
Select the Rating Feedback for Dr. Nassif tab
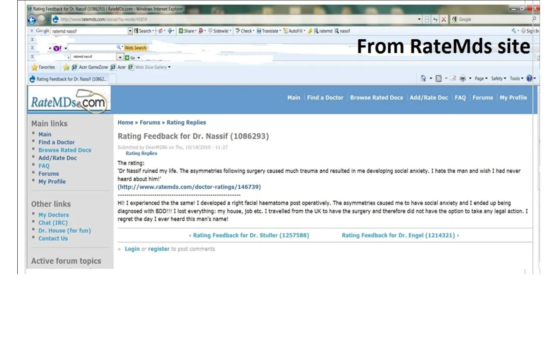click(x=69, y=79)
